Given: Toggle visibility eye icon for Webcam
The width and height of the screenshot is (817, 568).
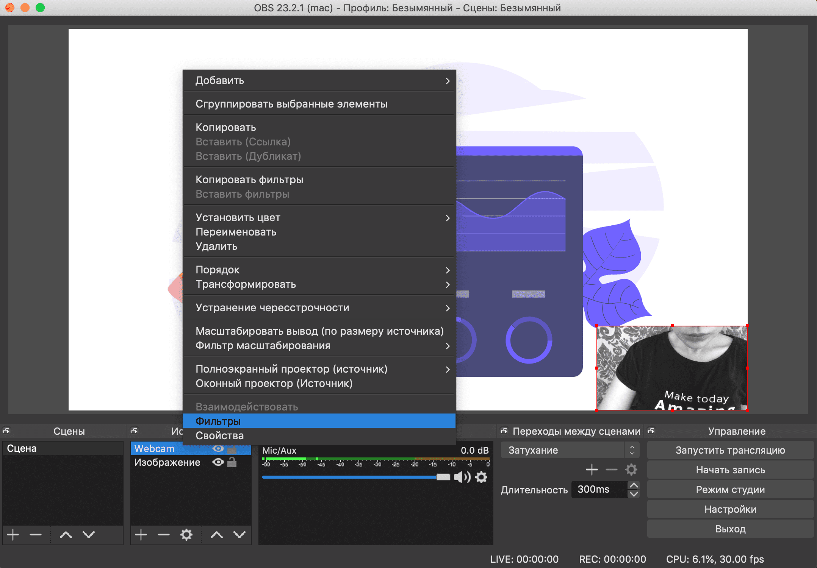Looking at the screenshot, I should 221,447.
